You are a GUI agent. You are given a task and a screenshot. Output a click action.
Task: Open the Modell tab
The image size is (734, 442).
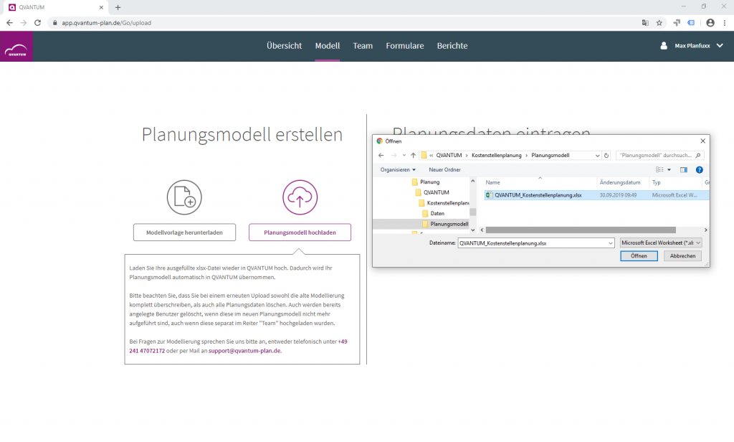327,46
